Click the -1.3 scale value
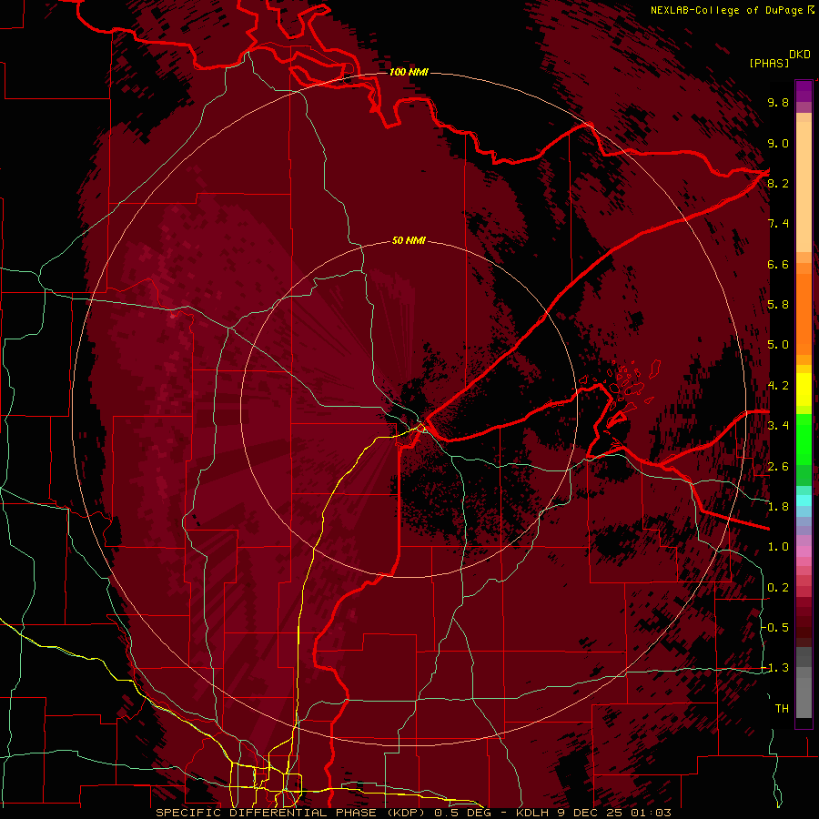 (x=776, y=668)
